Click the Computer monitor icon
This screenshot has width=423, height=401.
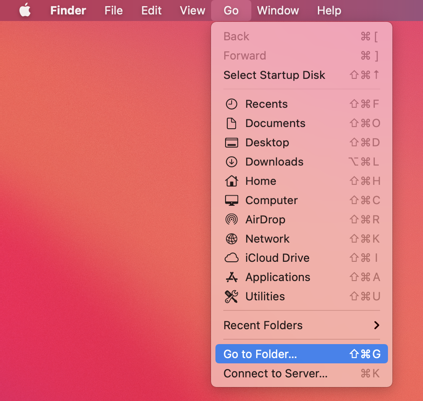(232, 200)
